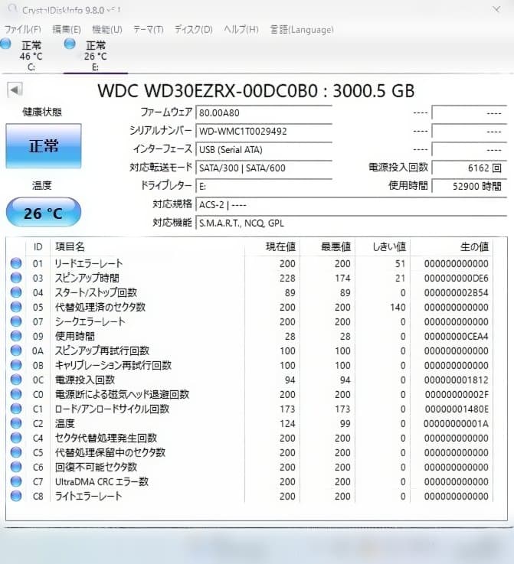Click the status dot for C8 ライトエラーレート
This screenshot has width=514, height=564.
16,496
